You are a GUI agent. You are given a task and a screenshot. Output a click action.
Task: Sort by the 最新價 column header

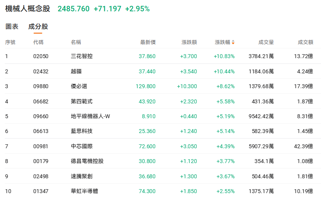click(x=148, y=42)
